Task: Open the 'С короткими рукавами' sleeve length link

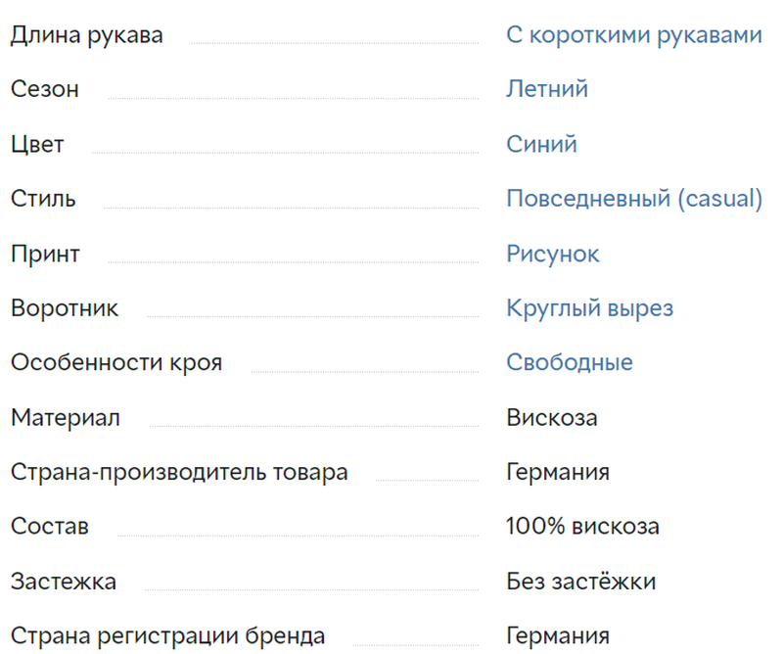Action: point(634,36)
